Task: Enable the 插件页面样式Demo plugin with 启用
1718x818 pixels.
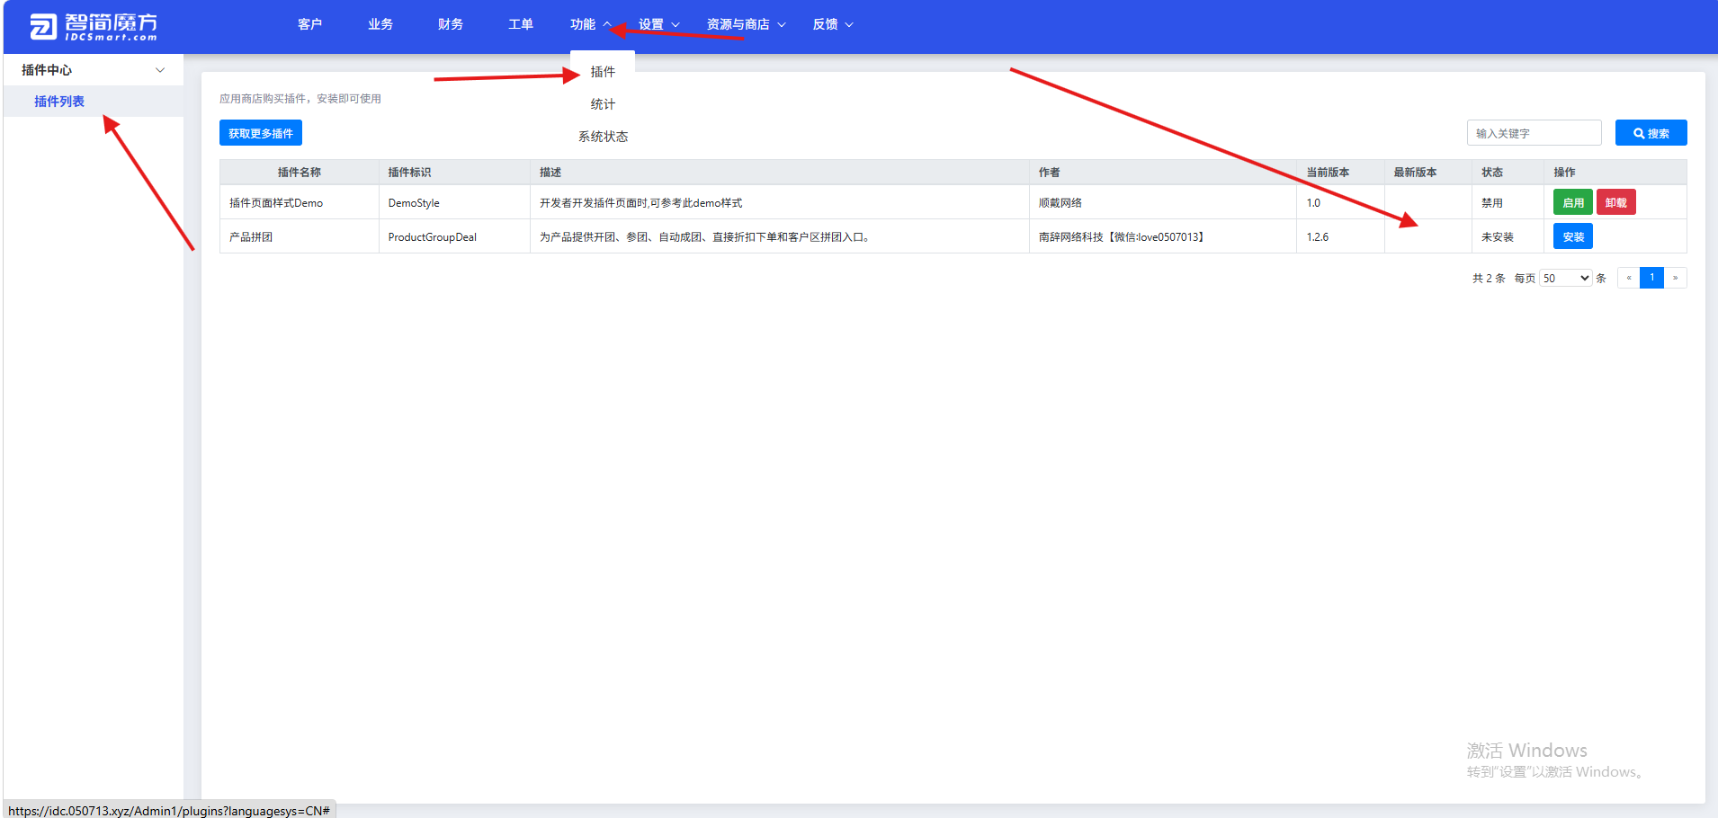Action: (1572, 202)
